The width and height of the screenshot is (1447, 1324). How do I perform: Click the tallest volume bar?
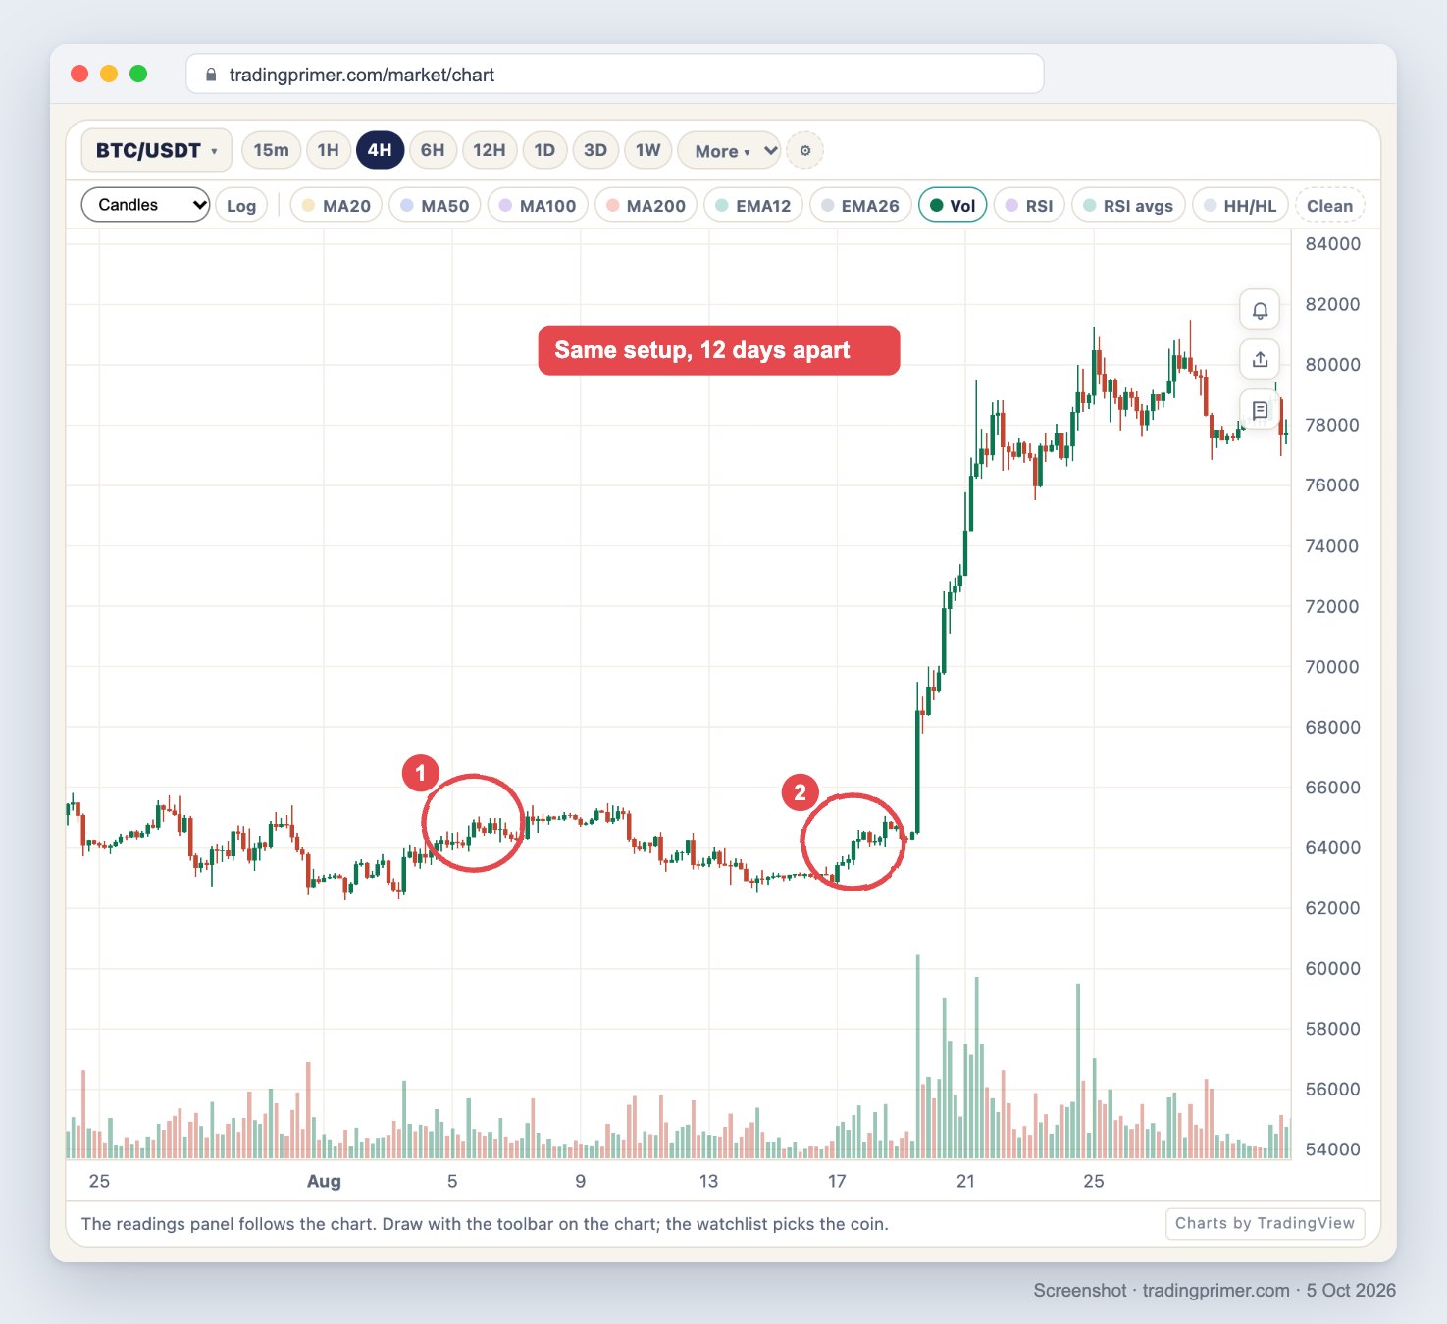point(918,1056)
